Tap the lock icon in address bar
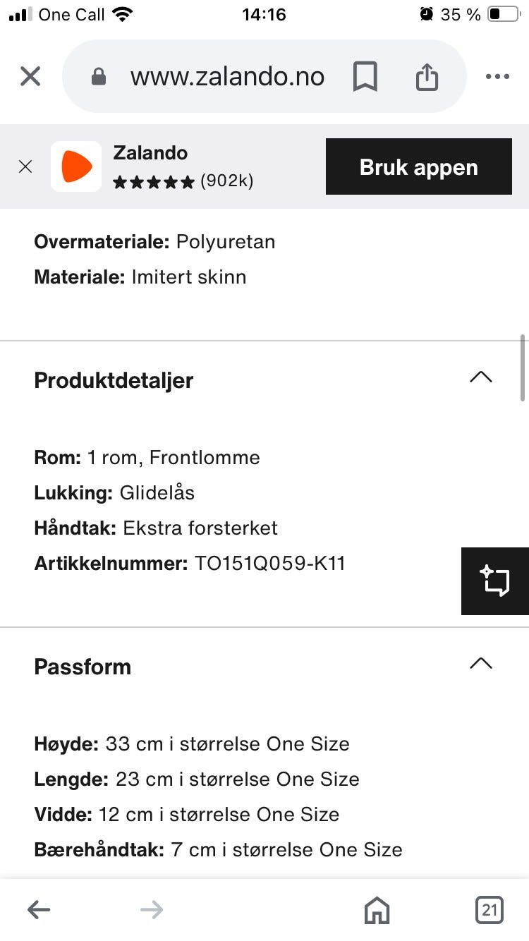The image size is (529, 941). [x=99, y=76]
